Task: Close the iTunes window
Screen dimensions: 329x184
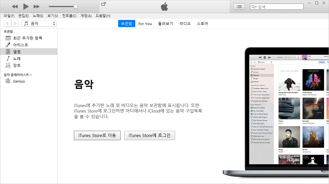Action: coord(324,3)
